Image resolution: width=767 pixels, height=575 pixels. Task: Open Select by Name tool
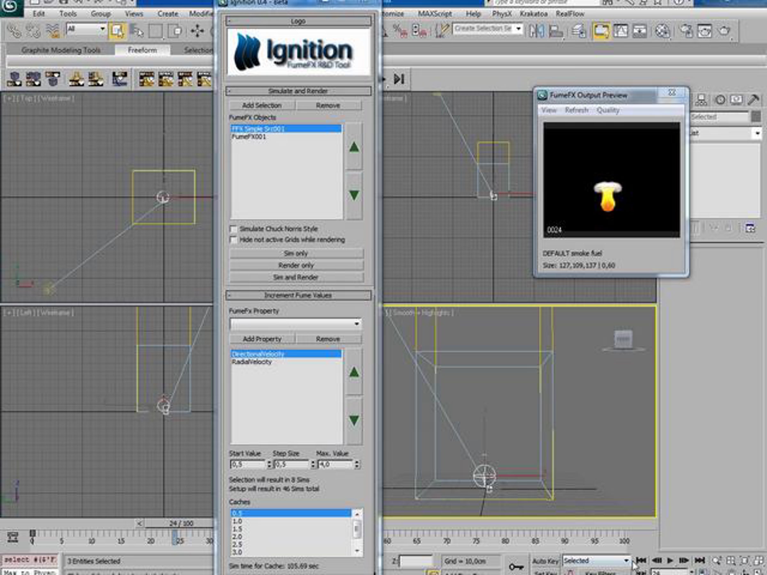[x=137, y=31]
